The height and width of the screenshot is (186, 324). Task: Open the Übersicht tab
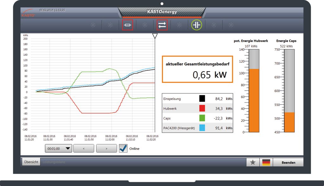coord(31,162)
